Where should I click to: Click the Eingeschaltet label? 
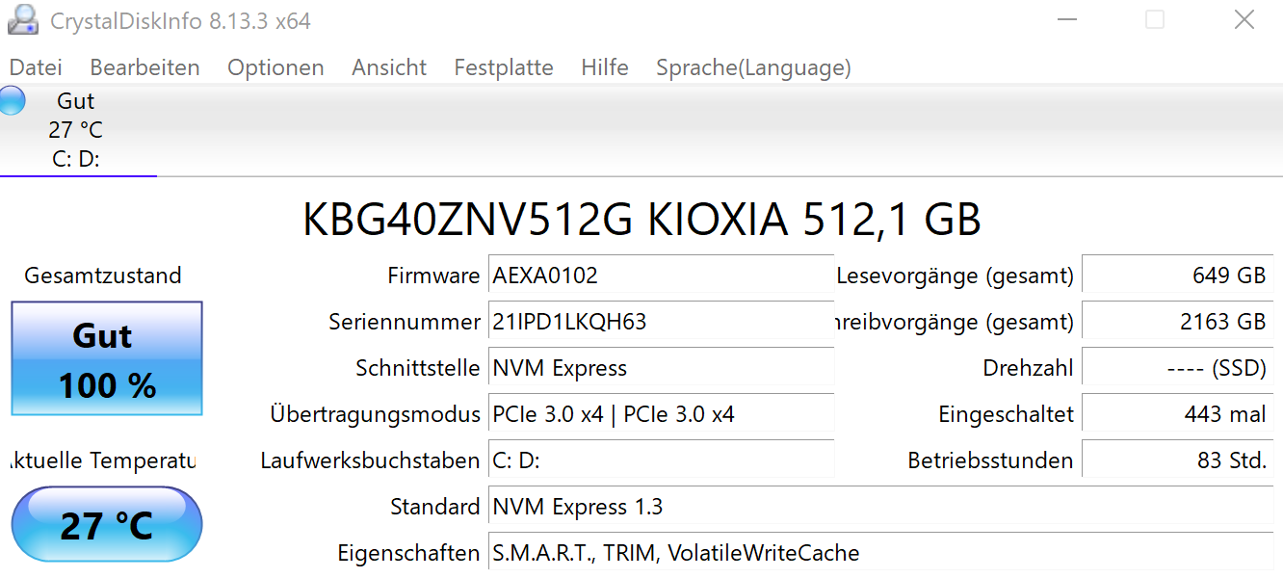click(x=1007, y=414)
